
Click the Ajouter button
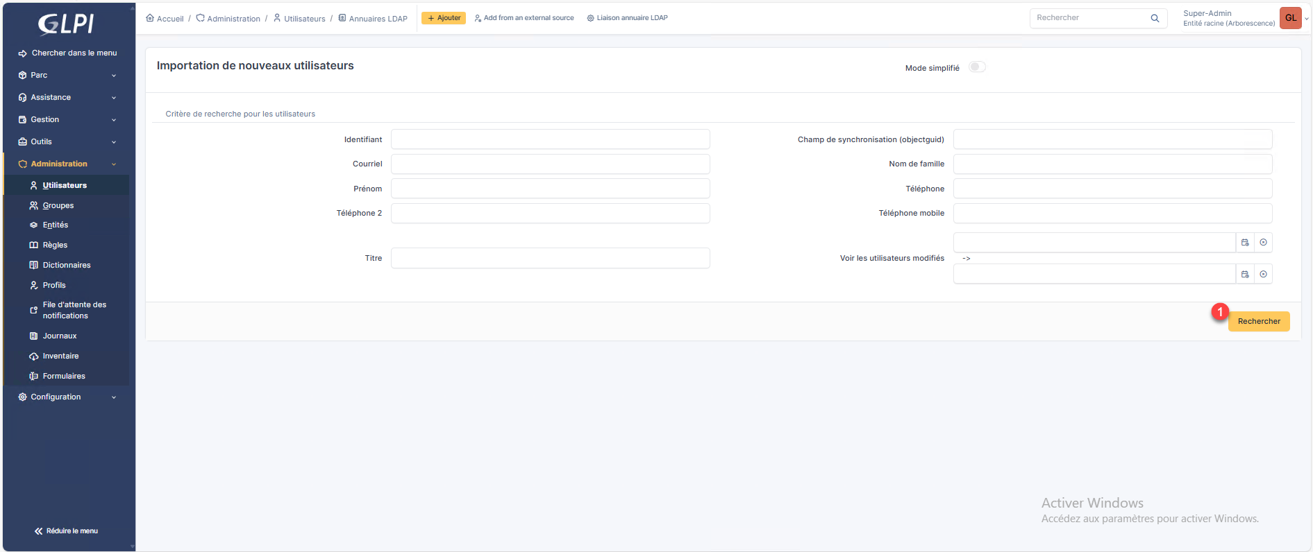444,18
